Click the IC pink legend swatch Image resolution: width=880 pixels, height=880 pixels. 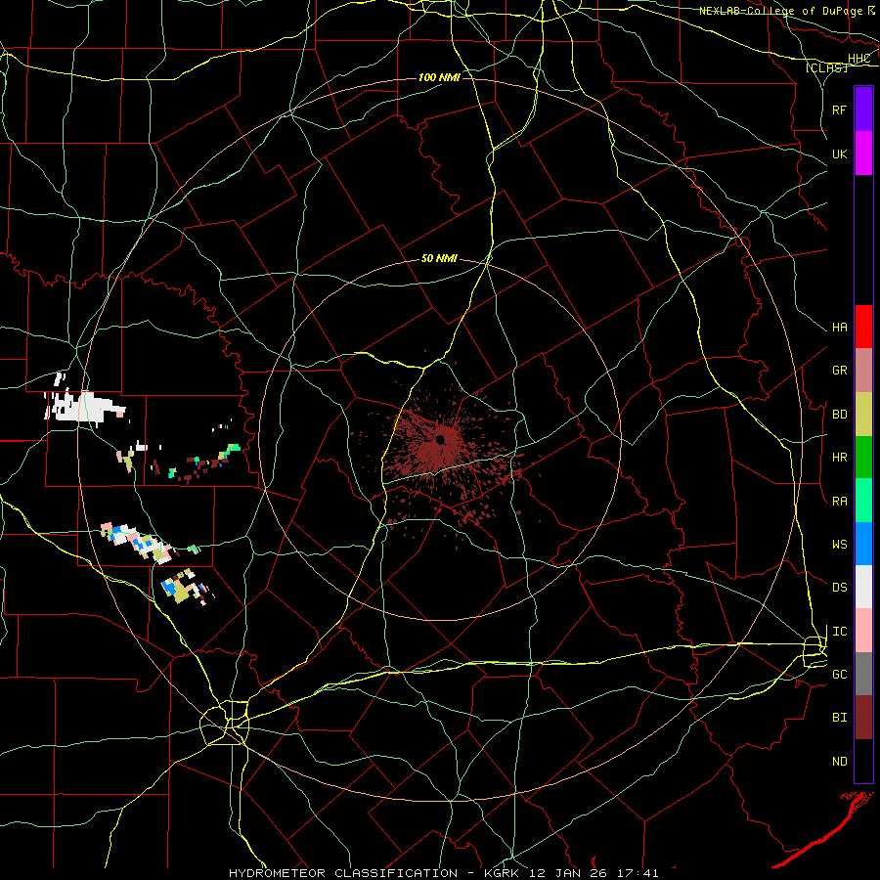pyautogui.click(x=863, y=631)
